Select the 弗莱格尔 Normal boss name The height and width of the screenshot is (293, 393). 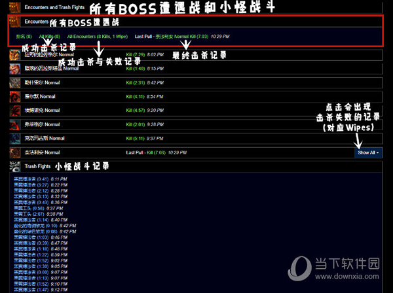click(x=42, y=124)
